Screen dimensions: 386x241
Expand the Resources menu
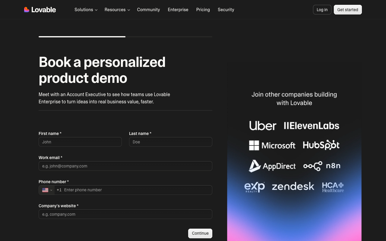117,10
